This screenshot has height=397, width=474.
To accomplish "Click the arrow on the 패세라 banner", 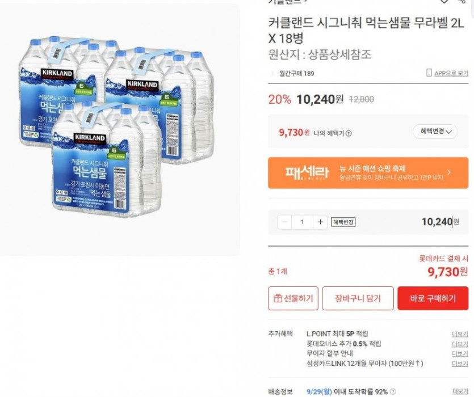I will tap(448, 172).
